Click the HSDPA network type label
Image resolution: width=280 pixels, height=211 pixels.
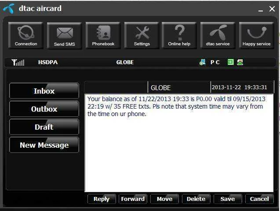coord(48,62)
